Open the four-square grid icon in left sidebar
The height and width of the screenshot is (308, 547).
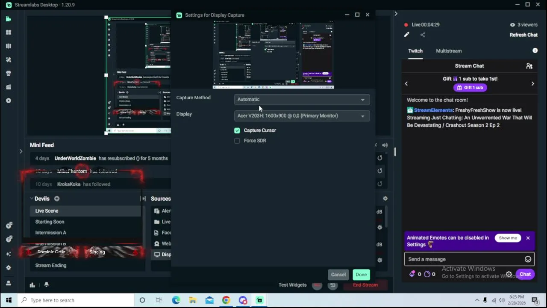(x=9, y=33)
